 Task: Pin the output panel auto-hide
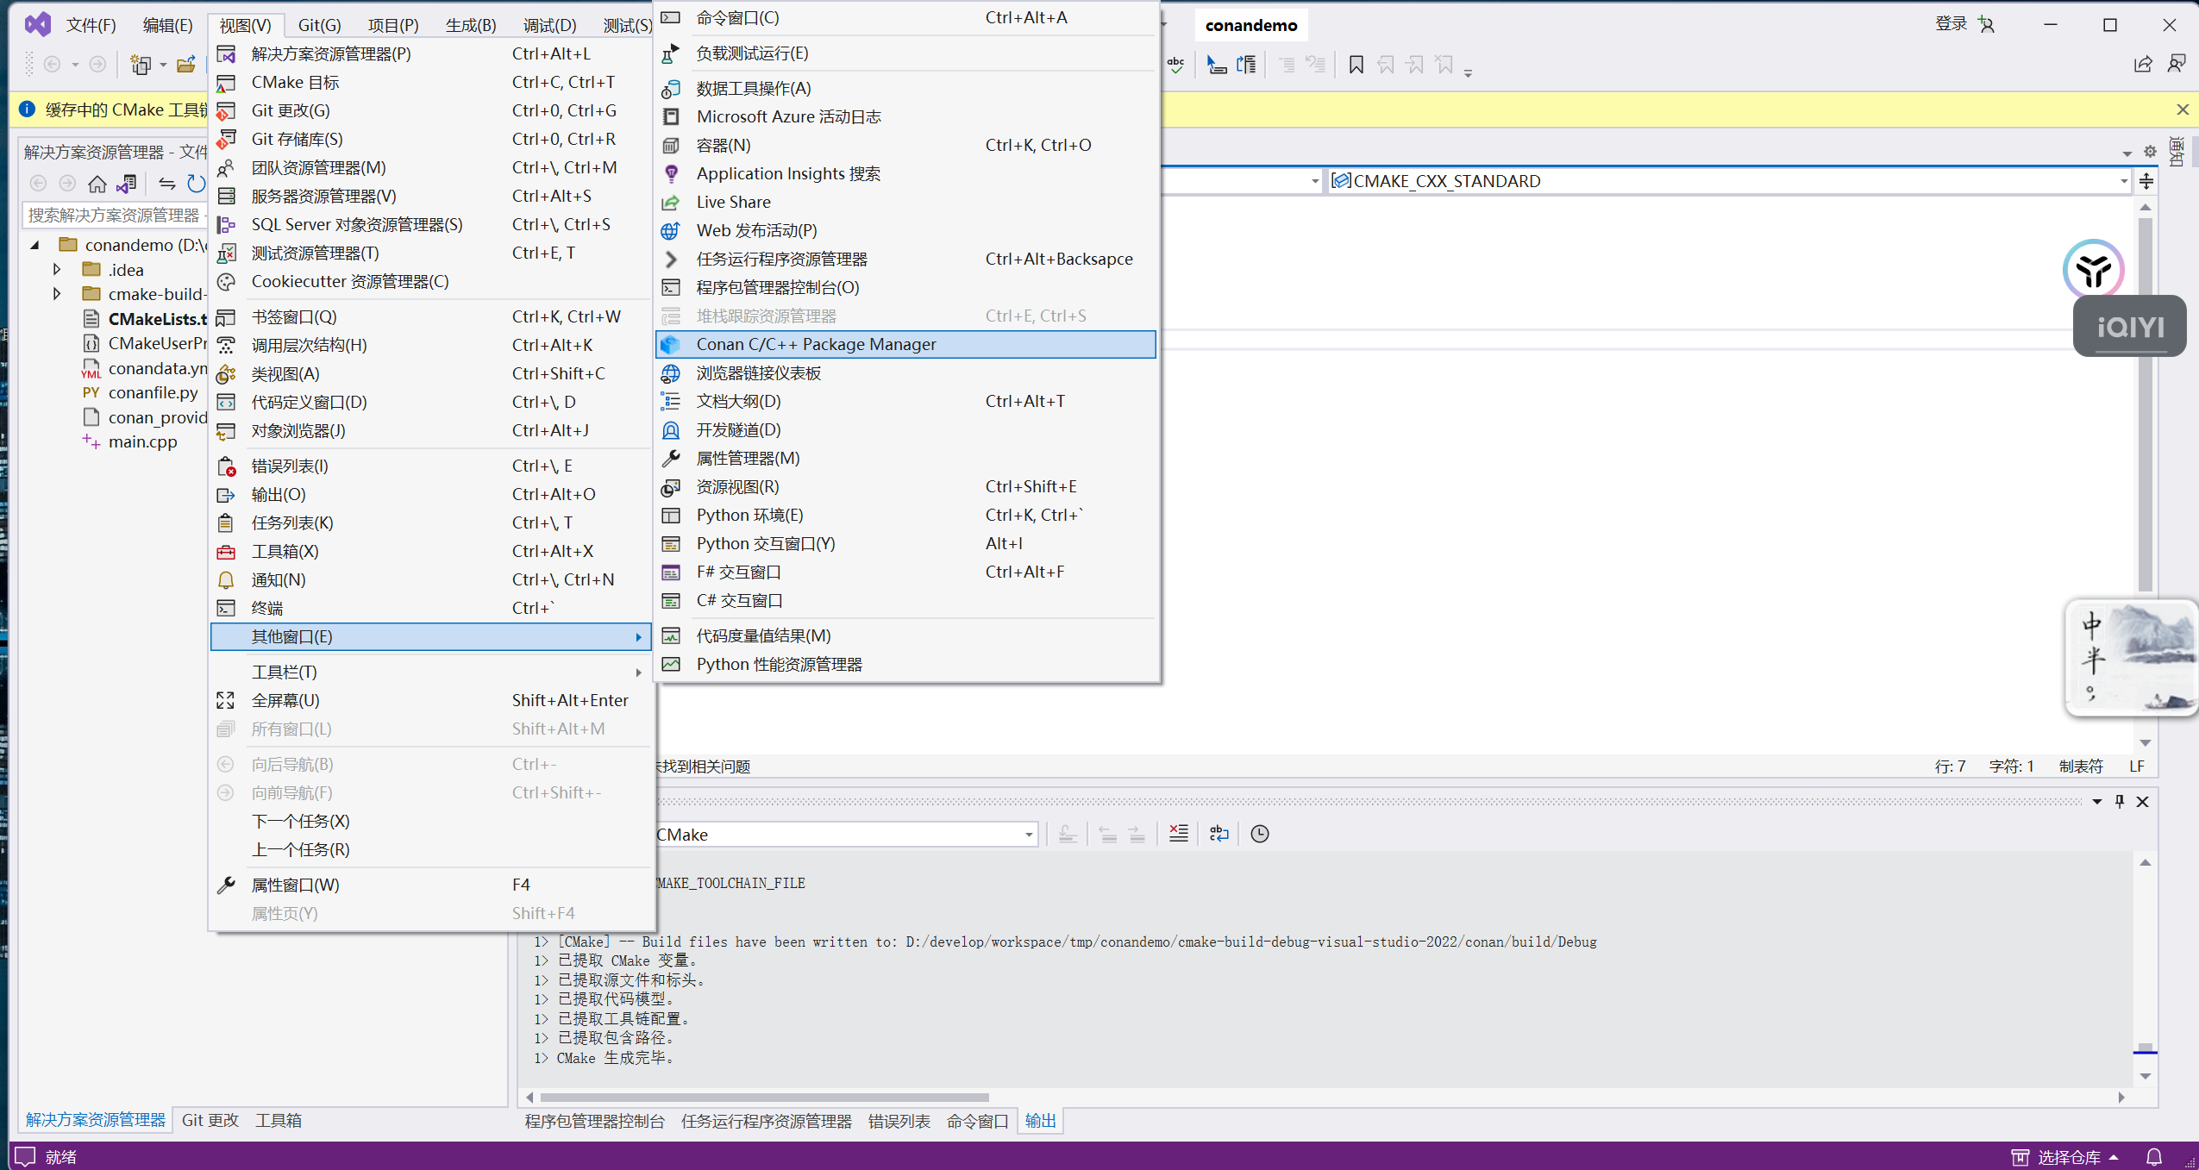(x=2120, y=802)
